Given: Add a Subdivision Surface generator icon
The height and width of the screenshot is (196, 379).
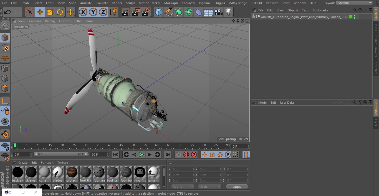Looking at the screenshot, I should click(179, 12).
